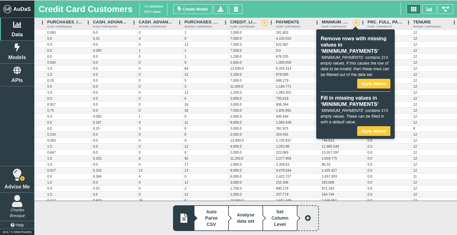This screenshot has width=457, height=235.
Task: Click PAYMENTS column header
Action: point(287,22)
